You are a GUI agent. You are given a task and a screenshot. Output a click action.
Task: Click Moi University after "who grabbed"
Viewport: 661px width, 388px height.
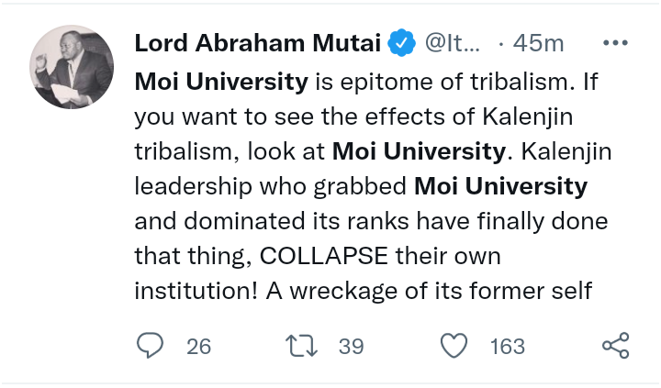pos(501,186)
